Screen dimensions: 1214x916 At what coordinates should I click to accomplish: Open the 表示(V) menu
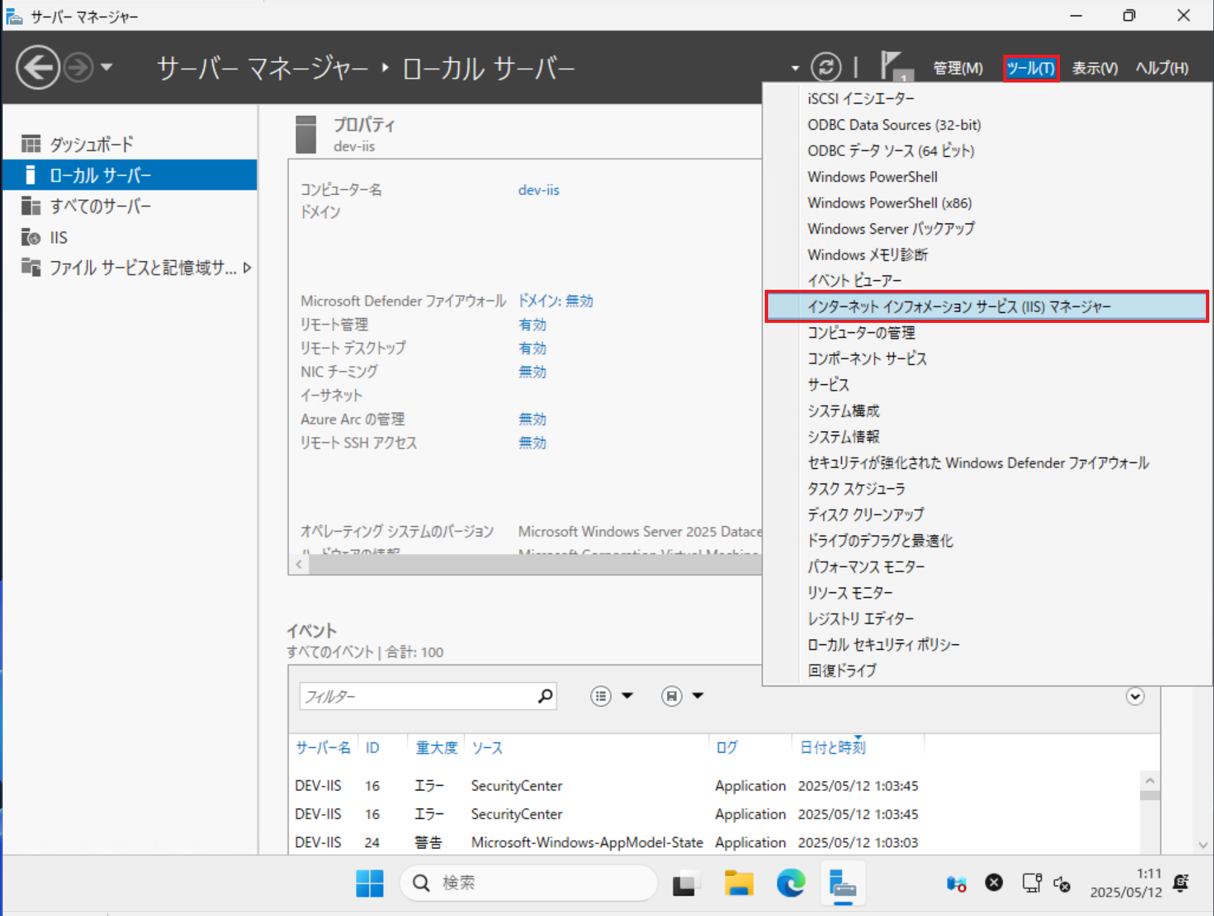(1095, 68)
